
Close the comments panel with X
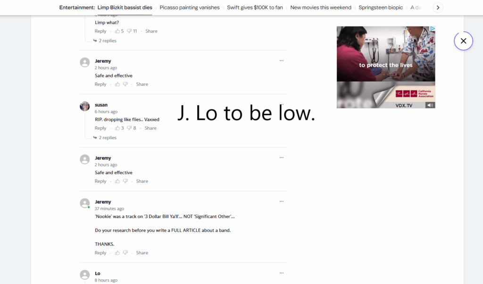[463, 41]
